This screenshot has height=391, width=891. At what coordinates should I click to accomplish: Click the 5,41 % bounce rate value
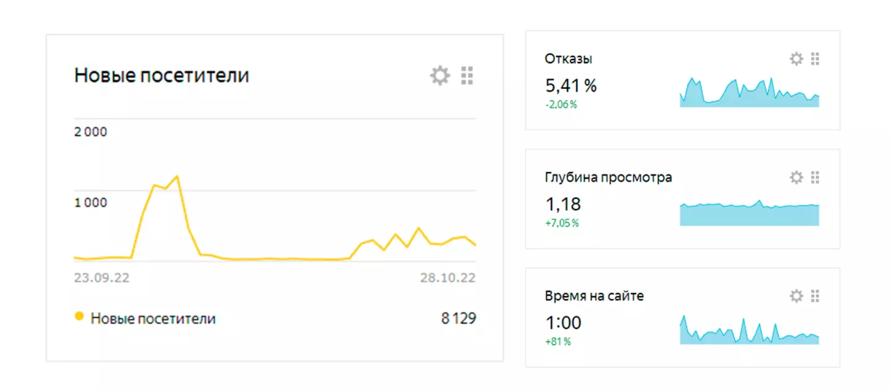(570, 86)
